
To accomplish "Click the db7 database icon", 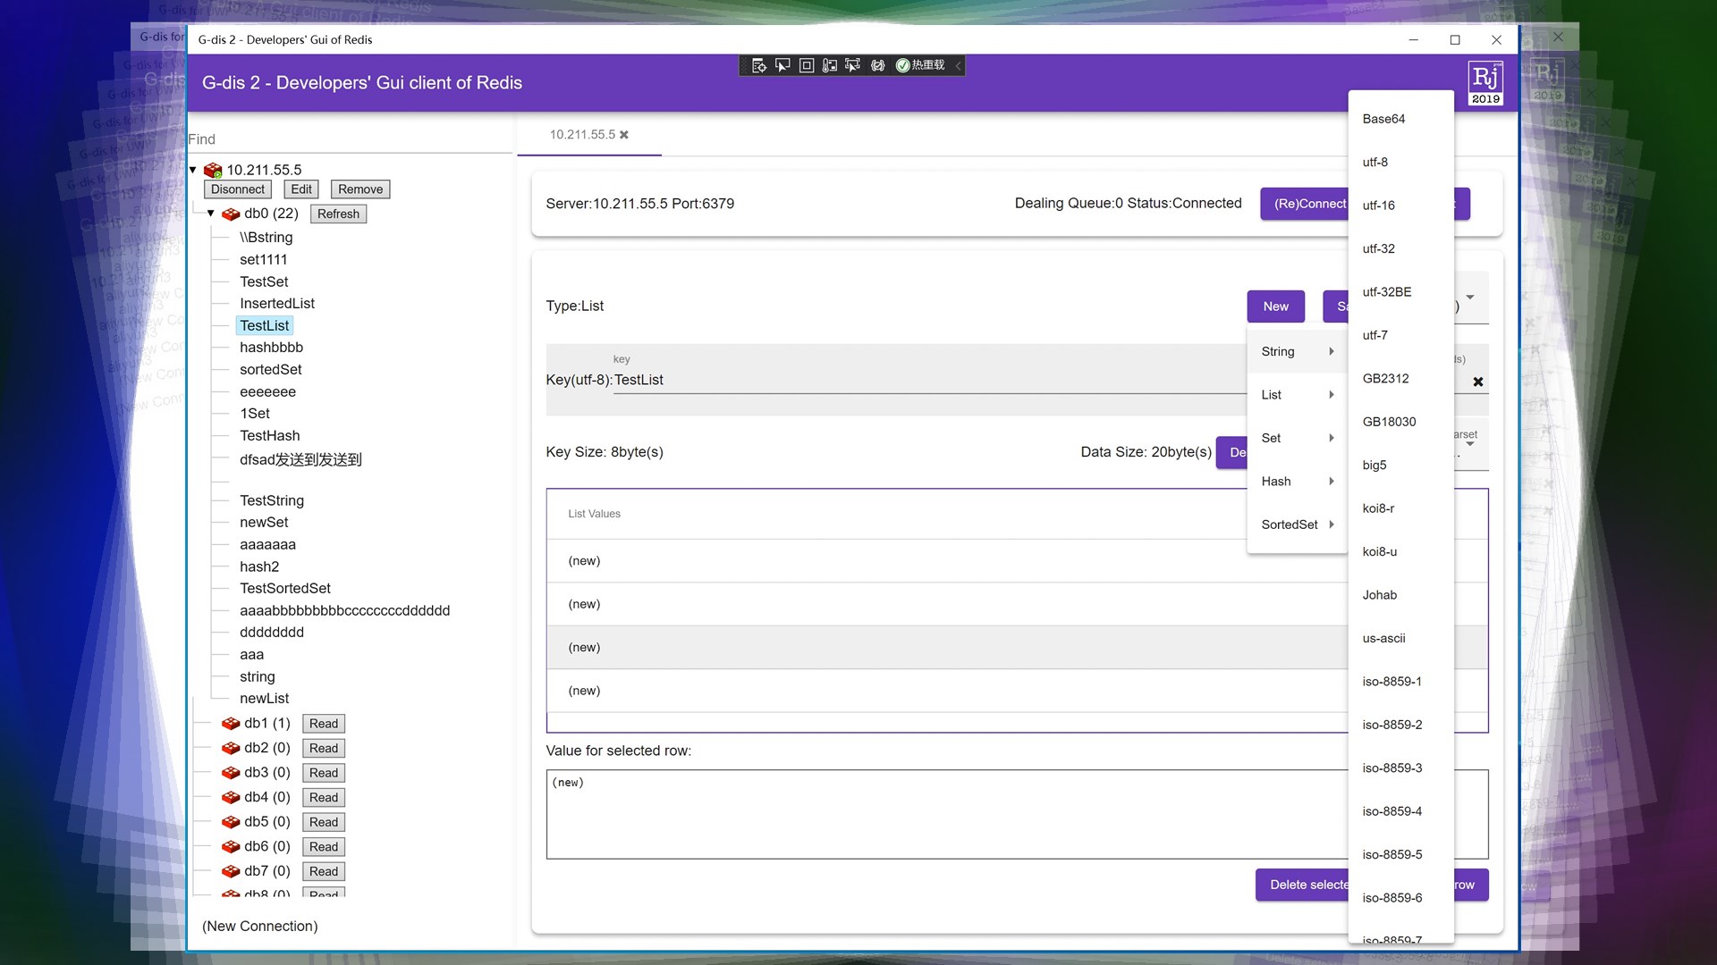I will tap(231, 871).
